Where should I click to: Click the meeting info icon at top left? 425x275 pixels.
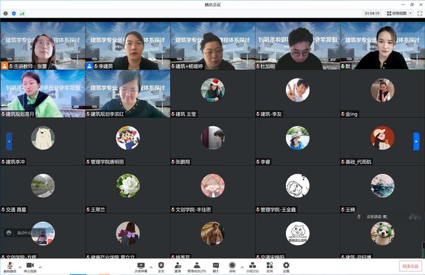[5, 13]
